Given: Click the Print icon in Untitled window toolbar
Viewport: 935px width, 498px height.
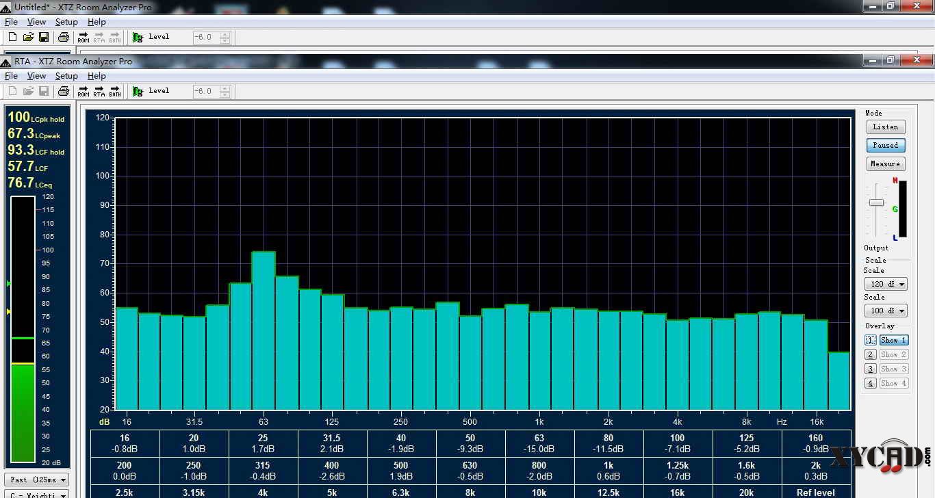Looking at the screenshot, I should point(63,37).
